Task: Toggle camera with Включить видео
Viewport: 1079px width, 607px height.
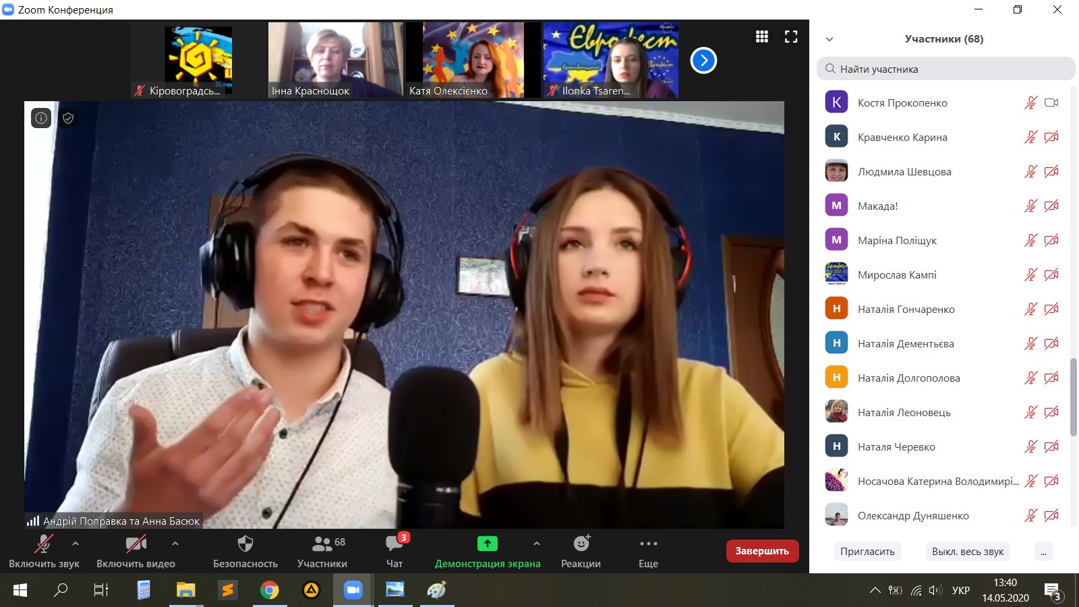Action: point(136,551)
